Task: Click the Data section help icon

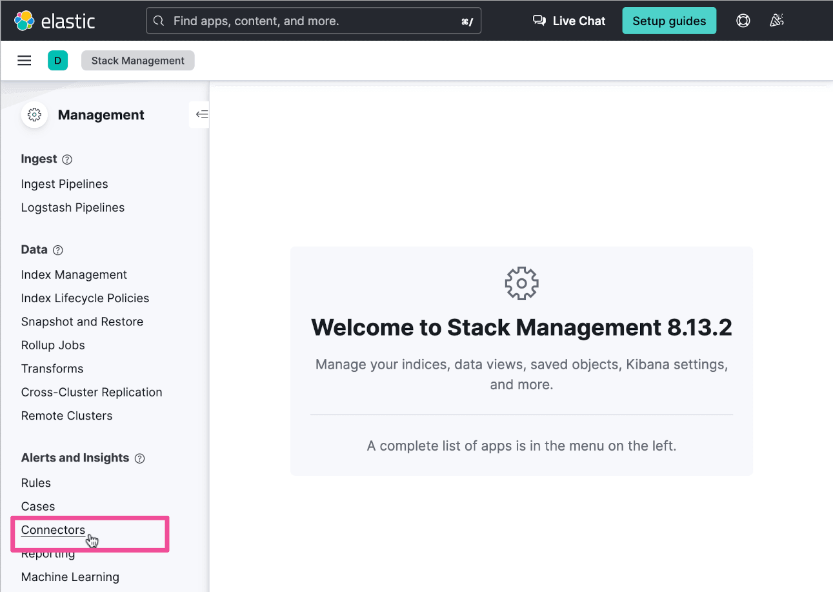Action: click(58, 250)
